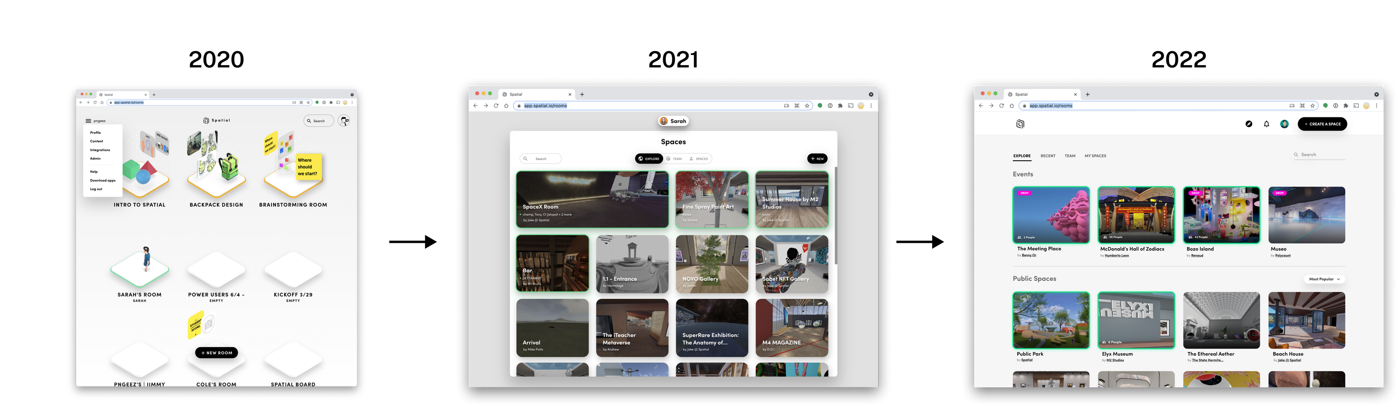Click the CREATE A SPACE button
1399x407 pixels.
pos(1322,124)
